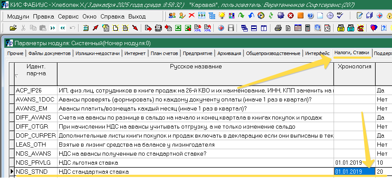Screen dimensions: 392x178
Task: Click the yellow light bulb icon
Action: pos(222,15)
